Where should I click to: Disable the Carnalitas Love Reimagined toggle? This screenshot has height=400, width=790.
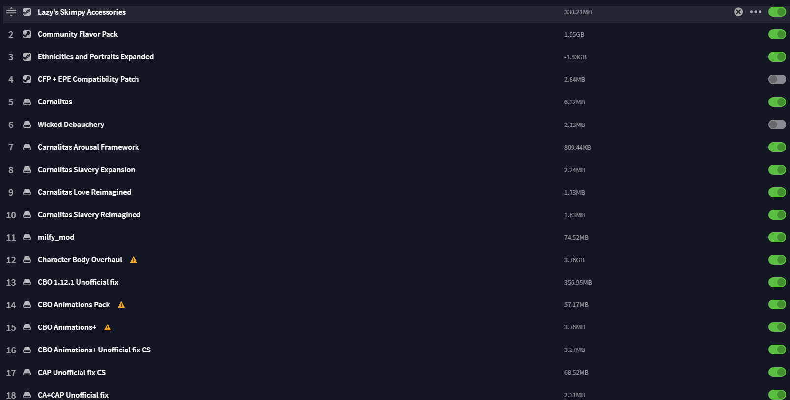[777, 192]
